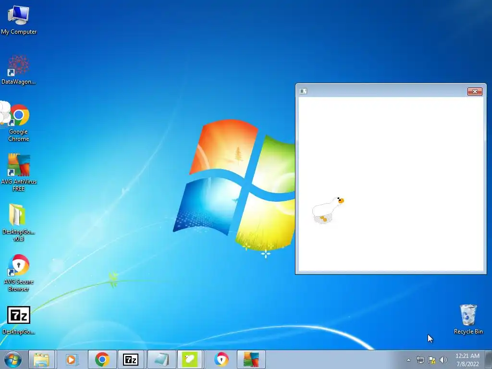Open AVG AntiVirus from the taskbar
Image resolution: width=492 pixels, height=369 pixels.
click(x=251, y=359)
